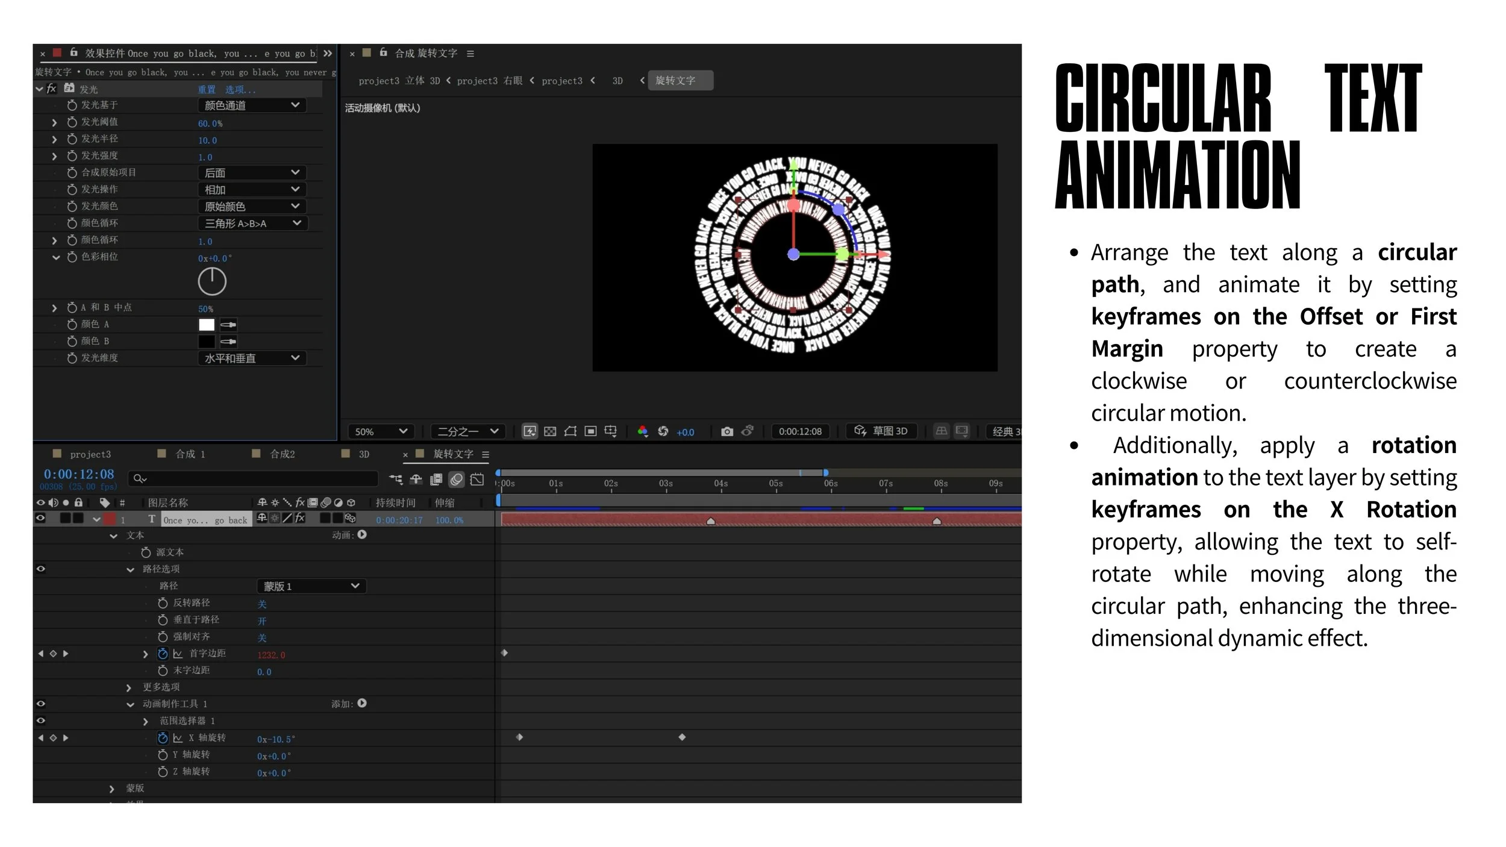
Task: Switch to the 合成2 timeline tab
Action: pyautogui.click(x=282, y=454)
